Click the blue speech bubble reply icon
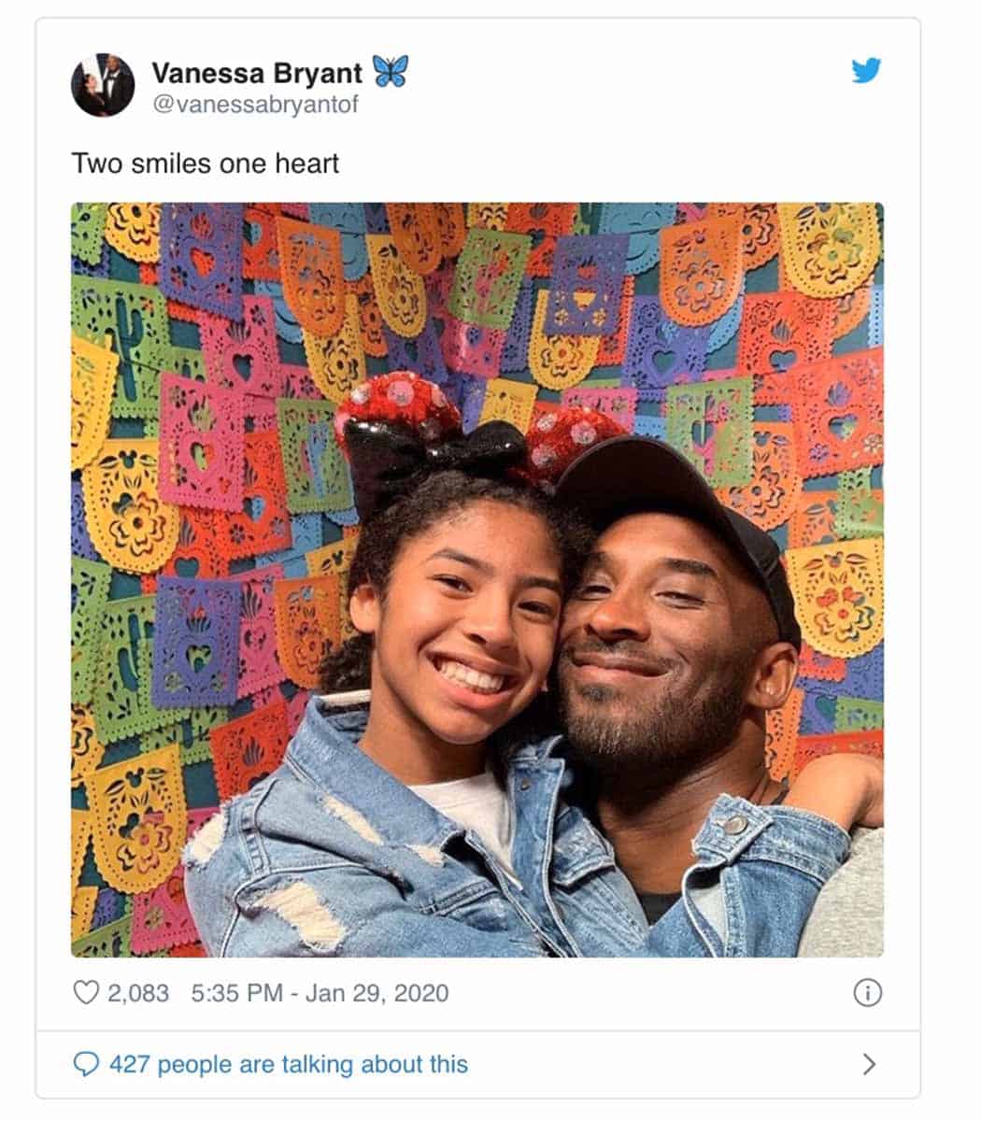The height and width of the screenshot is (1121, 981). click(x=86, y=1064)
